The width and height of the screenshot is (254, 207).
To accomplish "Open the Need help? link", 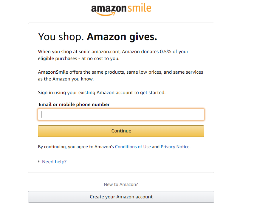I will 54,162.
